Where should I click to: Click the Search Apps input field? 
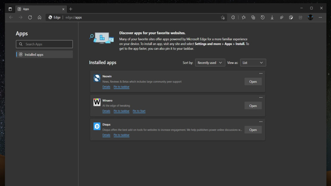pos(44,44)
